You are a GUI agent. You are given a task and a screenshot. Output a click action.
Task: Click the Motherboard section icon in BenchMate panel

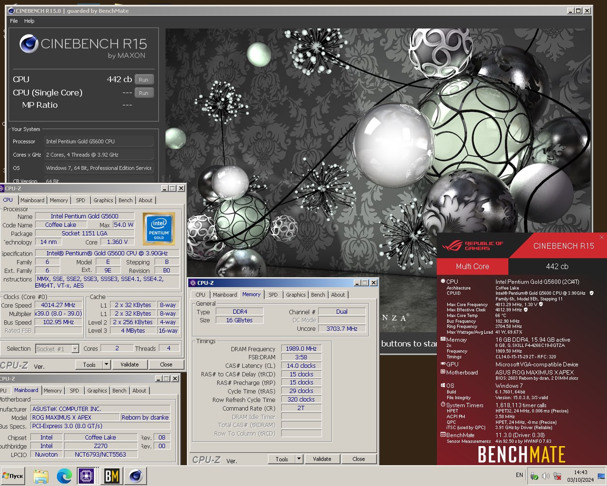pos(443,372)
